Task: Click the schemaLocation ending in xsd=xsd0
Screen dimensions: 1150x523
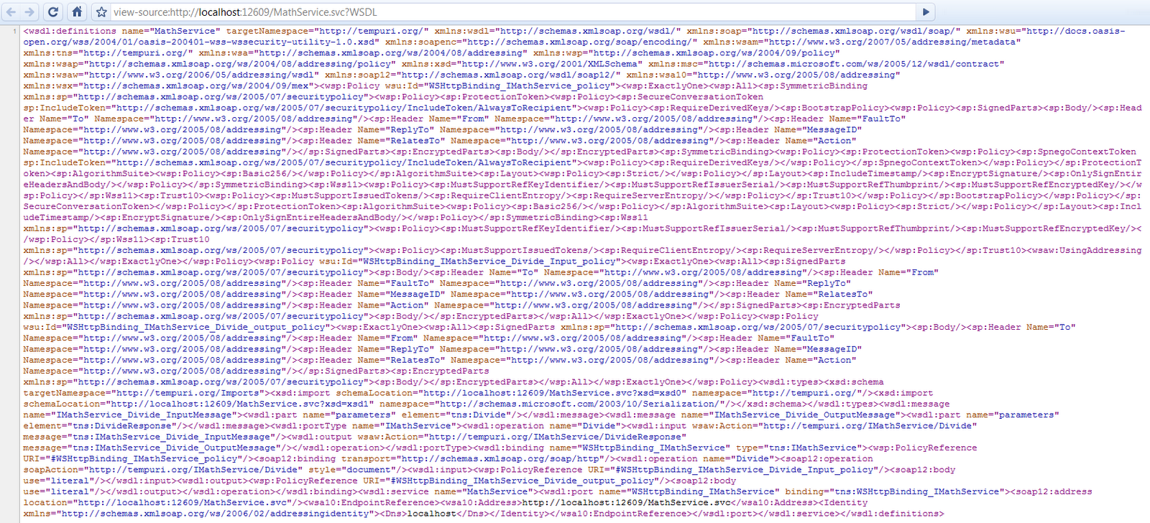Action: [x=511, y=393]
